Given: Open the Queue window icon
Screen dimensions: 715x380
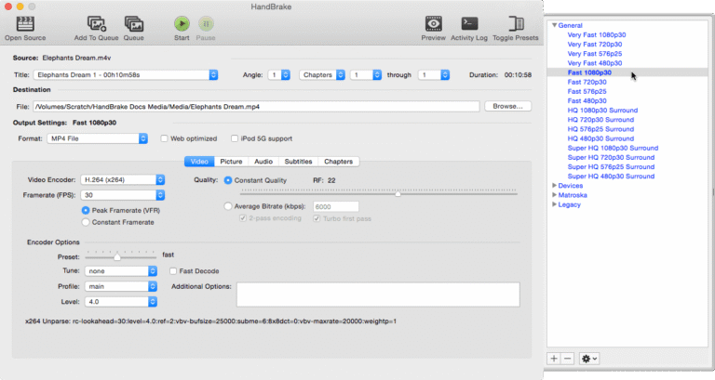Looking at the screenshot, I should point(134,23).
